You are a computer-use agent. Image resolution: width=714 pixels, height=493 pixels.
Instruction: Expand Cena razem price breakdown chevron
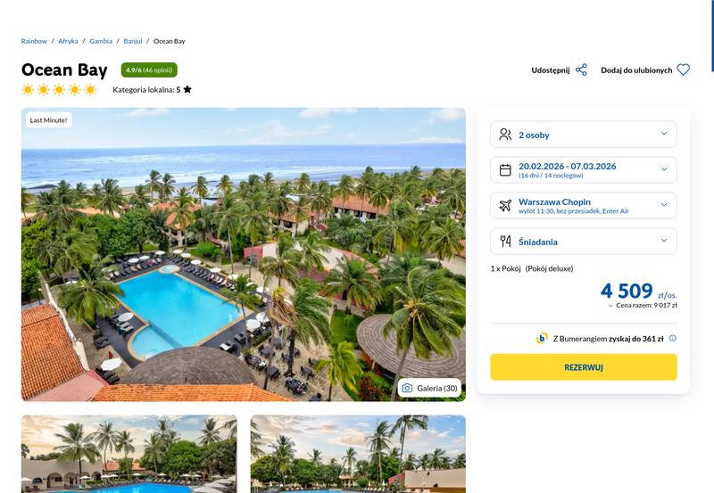tap(610, 306)
